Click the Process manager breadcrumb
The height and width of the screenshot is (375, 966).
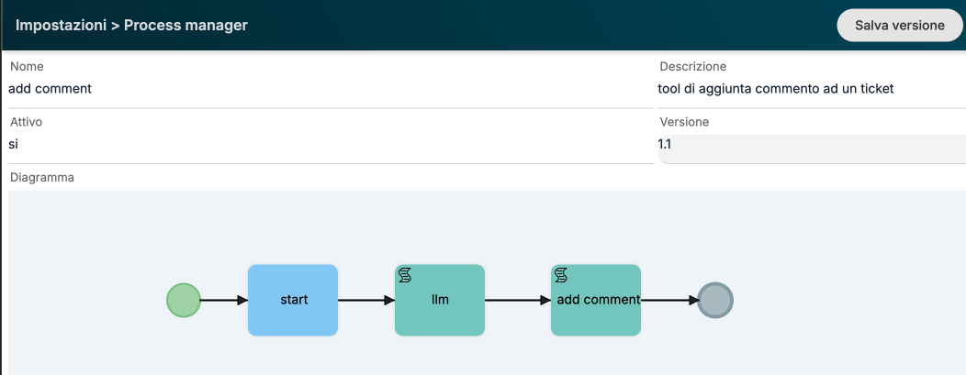(186, 25)
